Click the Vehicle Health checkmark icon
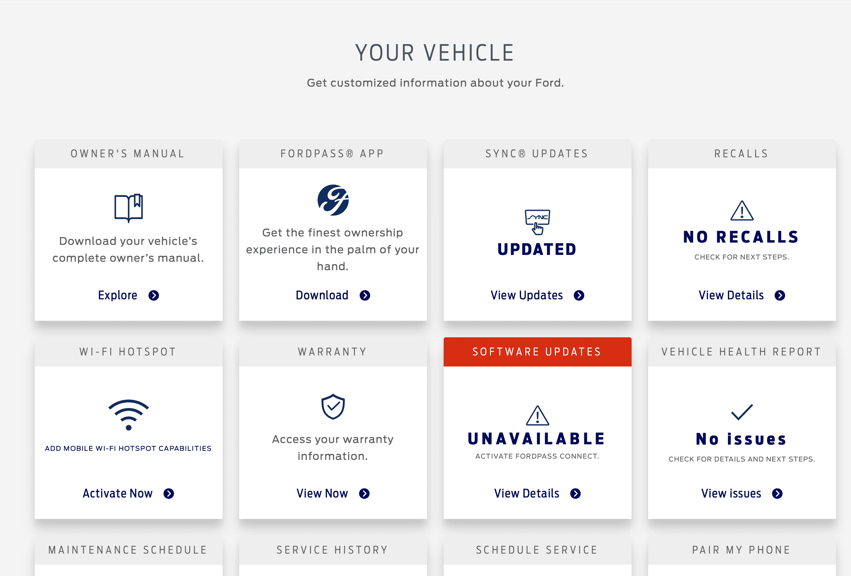 (x=742, y=412)
